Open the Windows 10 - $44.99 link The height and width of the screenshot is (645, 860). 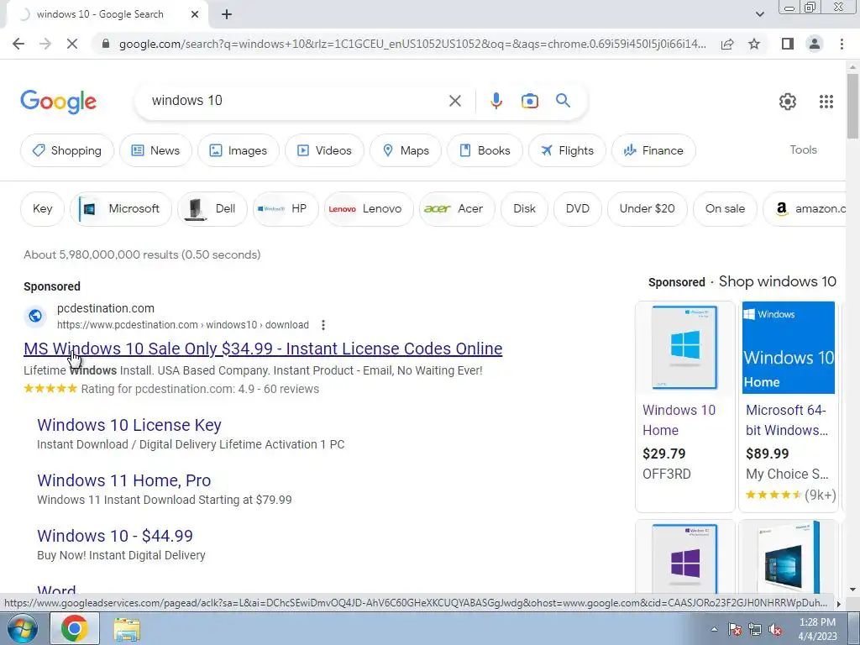[x=114, y=536]
